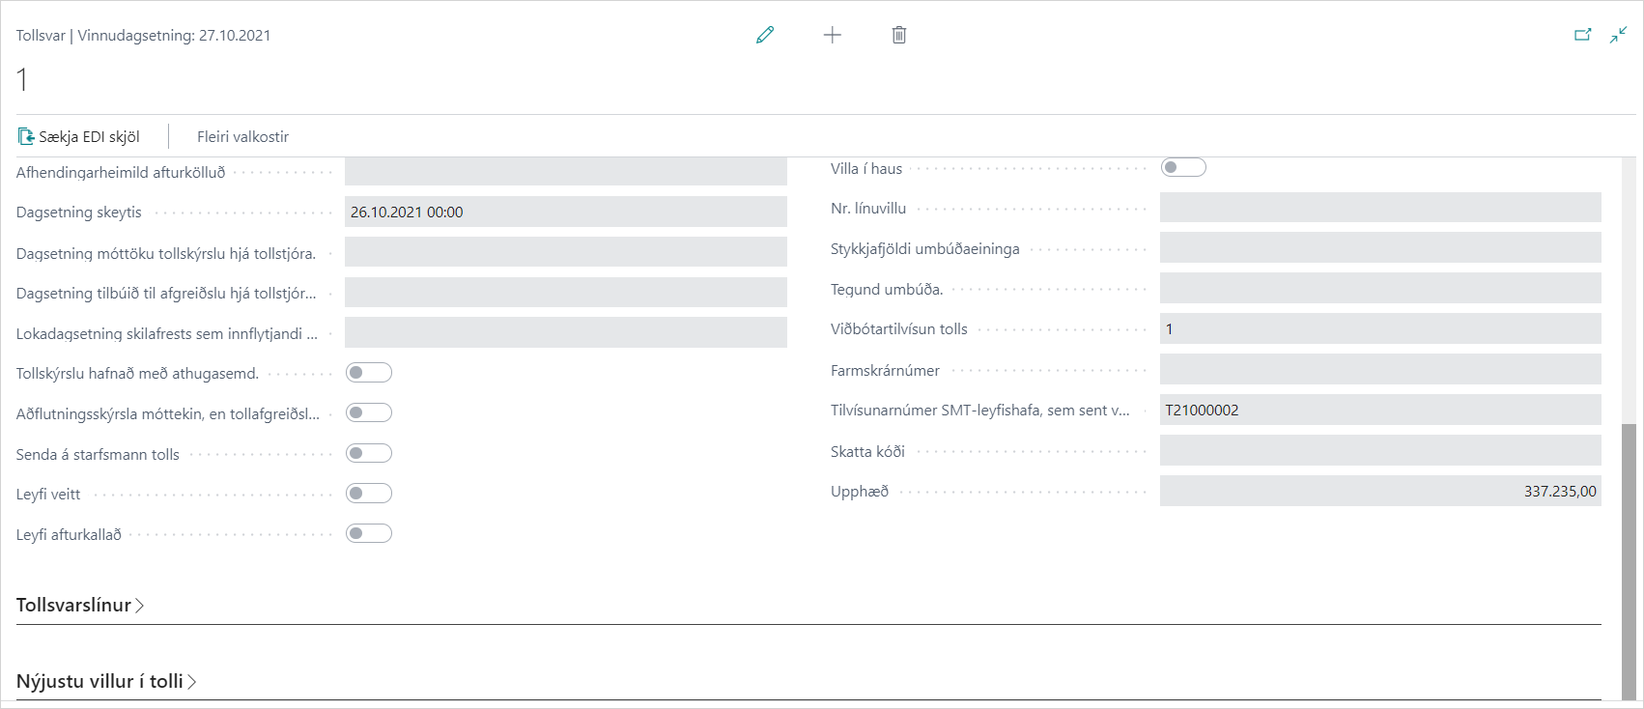Enable Tollskýrslu hafnað með athugasemd toggle

pyautogui.click(x=368, y=373)
